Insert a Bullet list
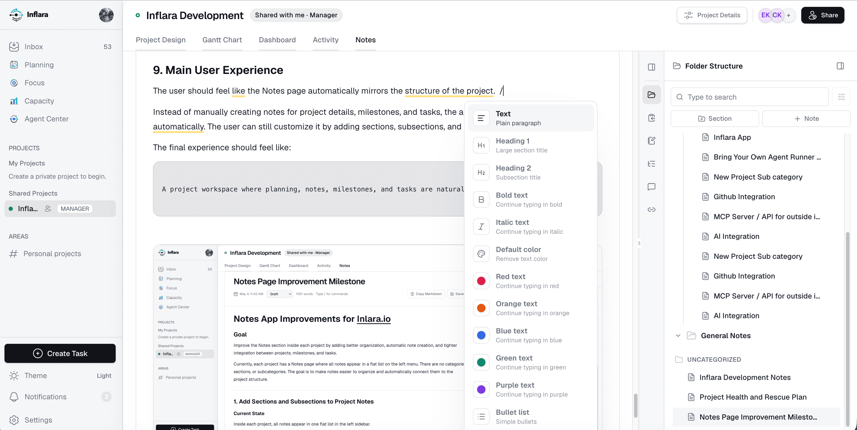Image resolution: width=857 pixels, height=430 pixels. point(531,416)
